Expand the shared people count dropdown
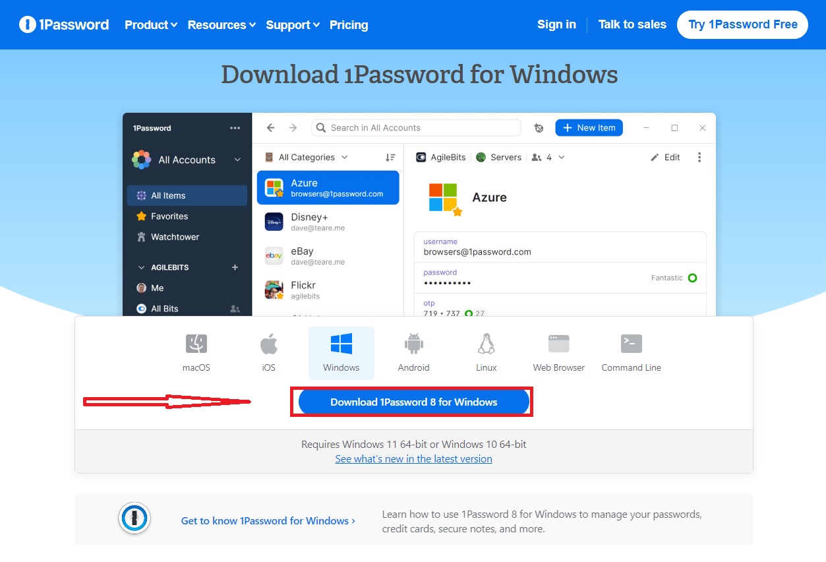 pos(548,157)
